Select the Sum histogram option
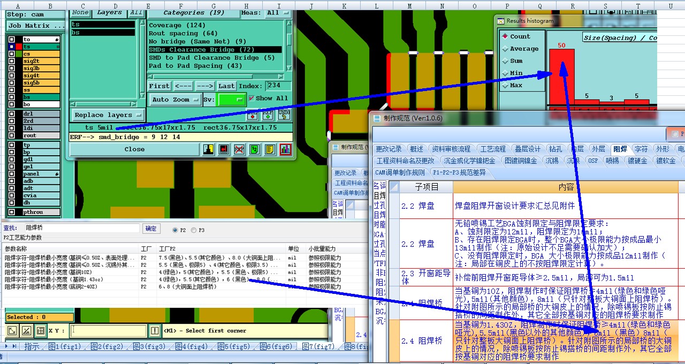This screenshot has width=685, height=364. (x=505, y=61)
